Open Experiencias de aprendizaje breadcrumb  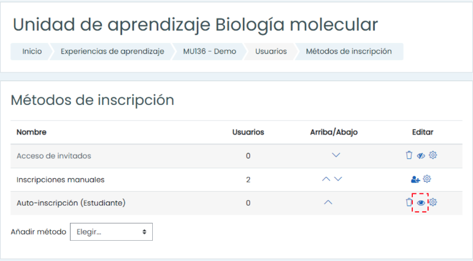pyautogui.click(x=112, y=52)
